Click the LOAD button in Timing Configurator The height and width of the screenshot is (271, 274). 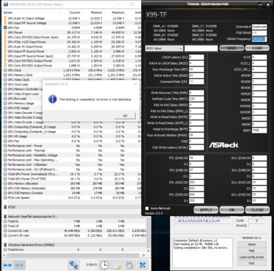257,48
